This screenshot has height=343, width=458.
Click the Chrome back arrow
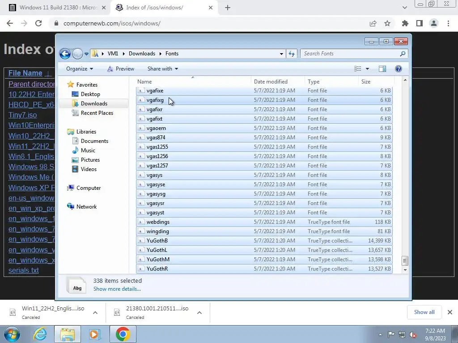(x=10, y=23)
